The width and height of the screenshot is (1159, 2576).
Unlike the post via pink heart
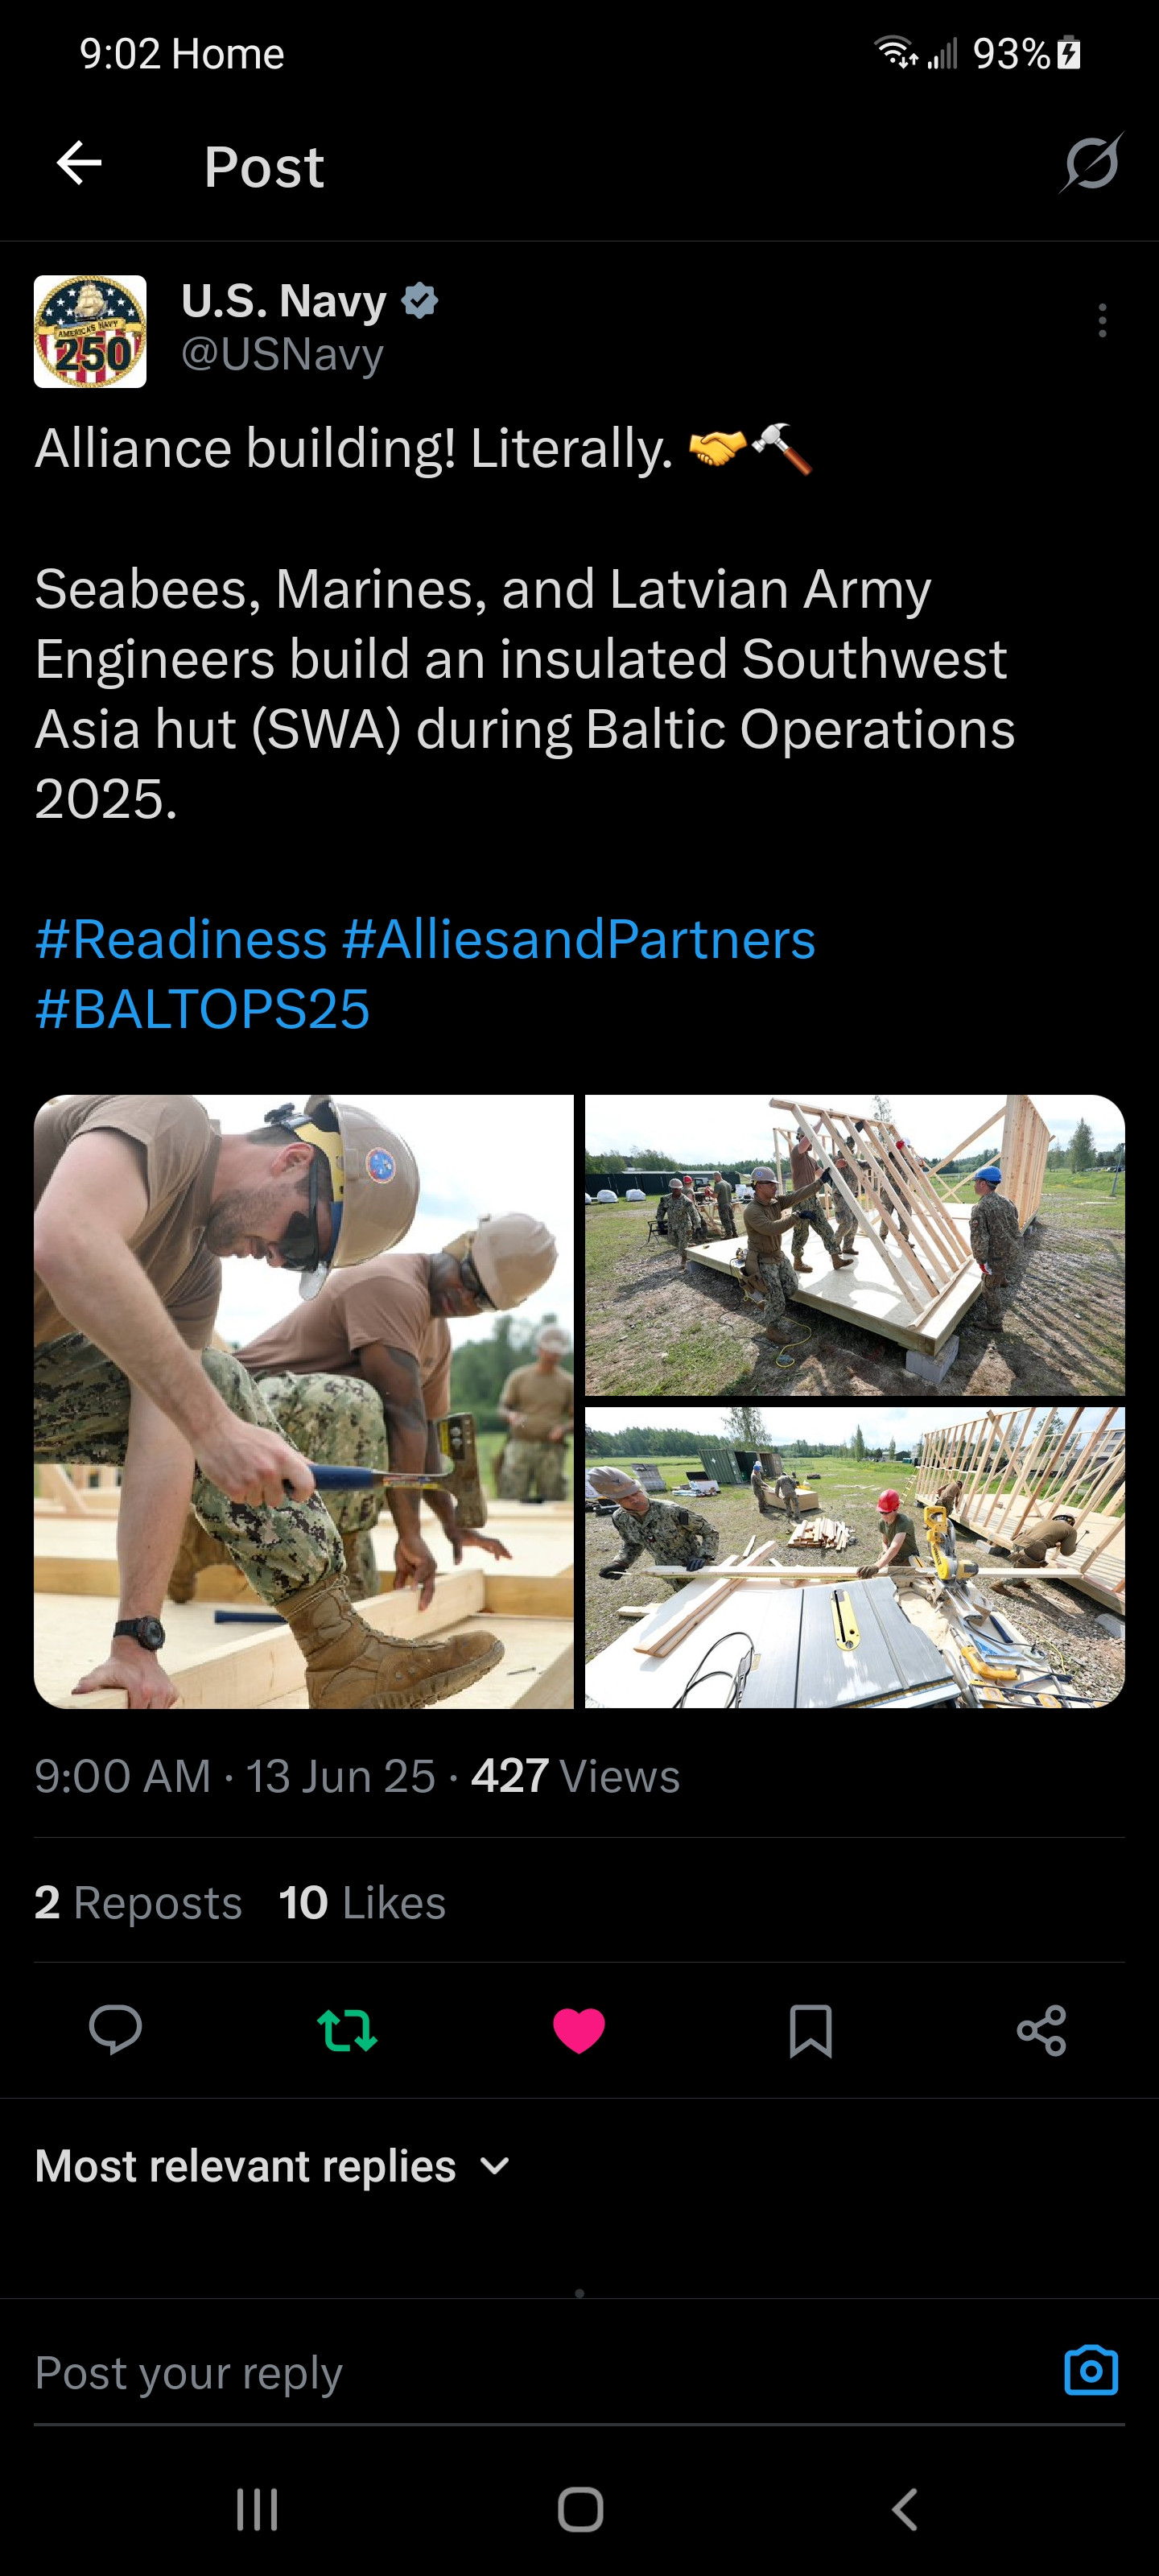579,2030
